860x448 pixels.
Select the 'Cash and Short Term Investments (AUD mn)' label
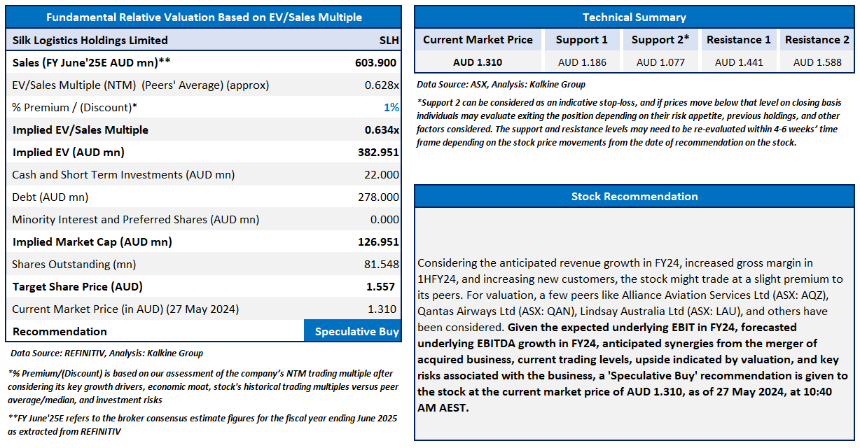click(123, 174)
